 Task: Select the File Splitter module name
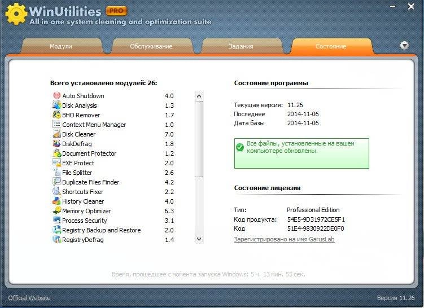tap(77, 173)
